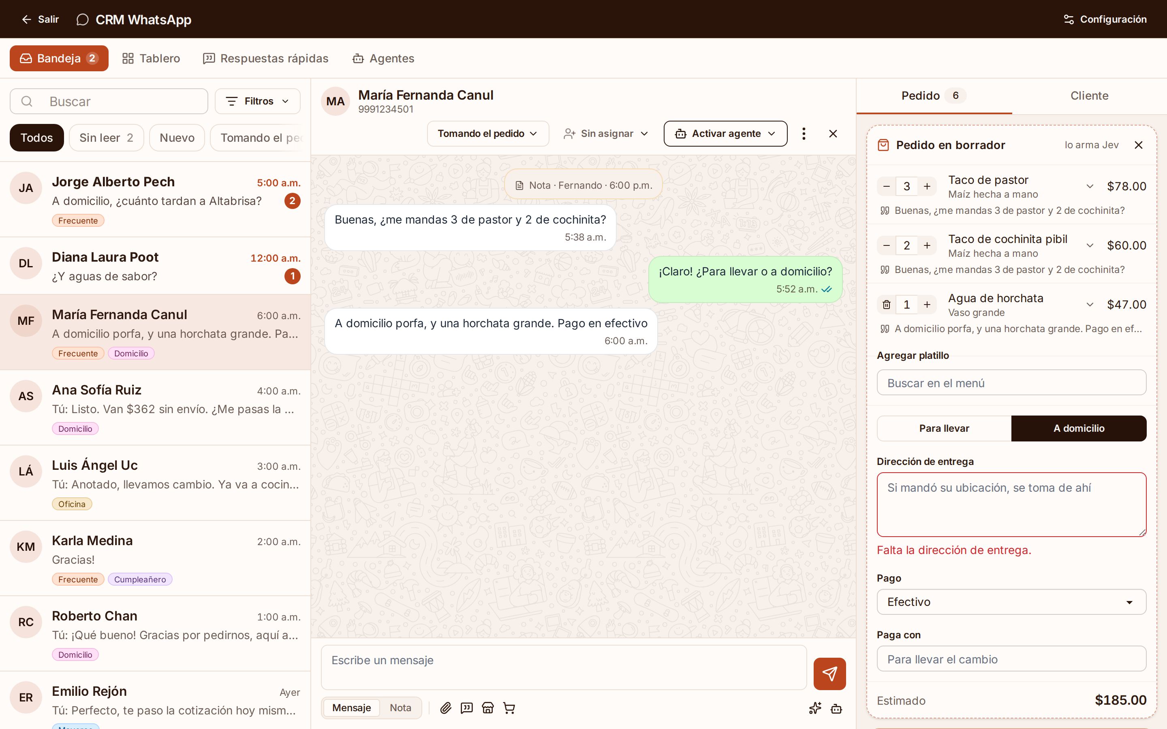Open the Respuestas rápidas tab
Image resolution: width=1167 pixels, height=729 pixels.
(x=266, y=58)
